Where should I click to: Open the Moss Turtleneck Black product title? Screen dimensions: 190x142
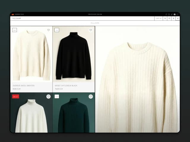click(66, 85)
